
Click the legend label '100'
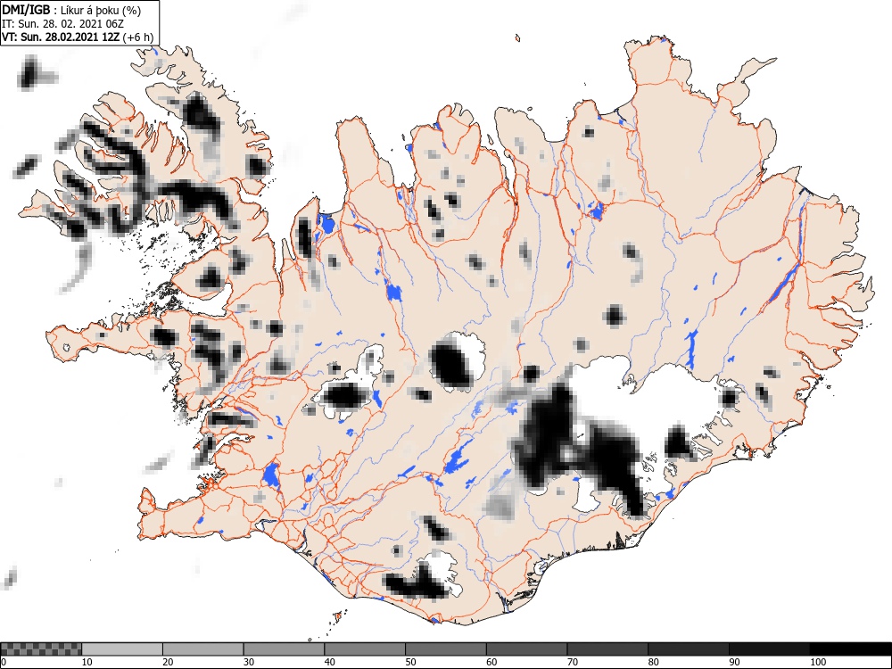click(x=818, y=662)
